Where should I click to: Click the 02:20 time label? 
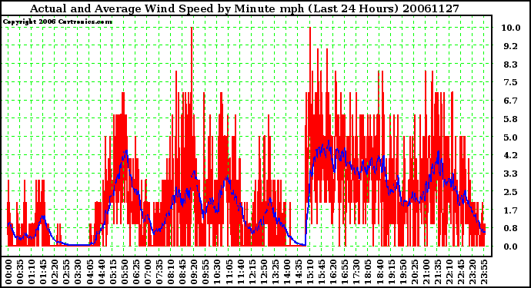[x=55, y=272]
